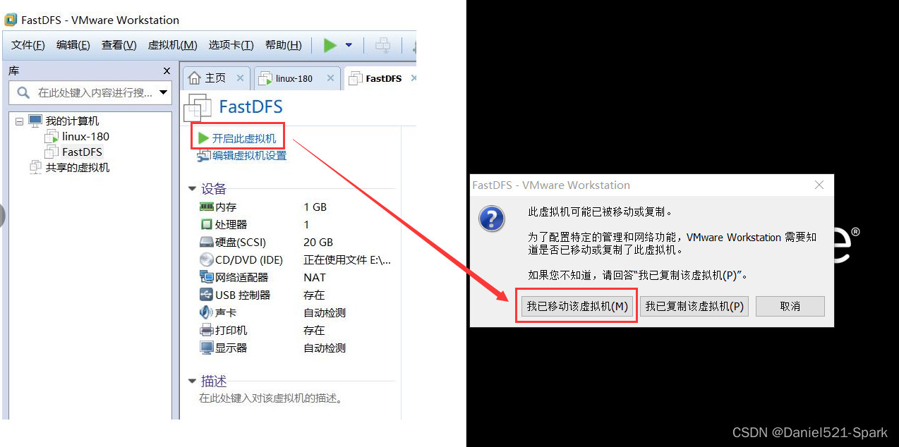Select the USB 控制器 device row label

point(243,295)
